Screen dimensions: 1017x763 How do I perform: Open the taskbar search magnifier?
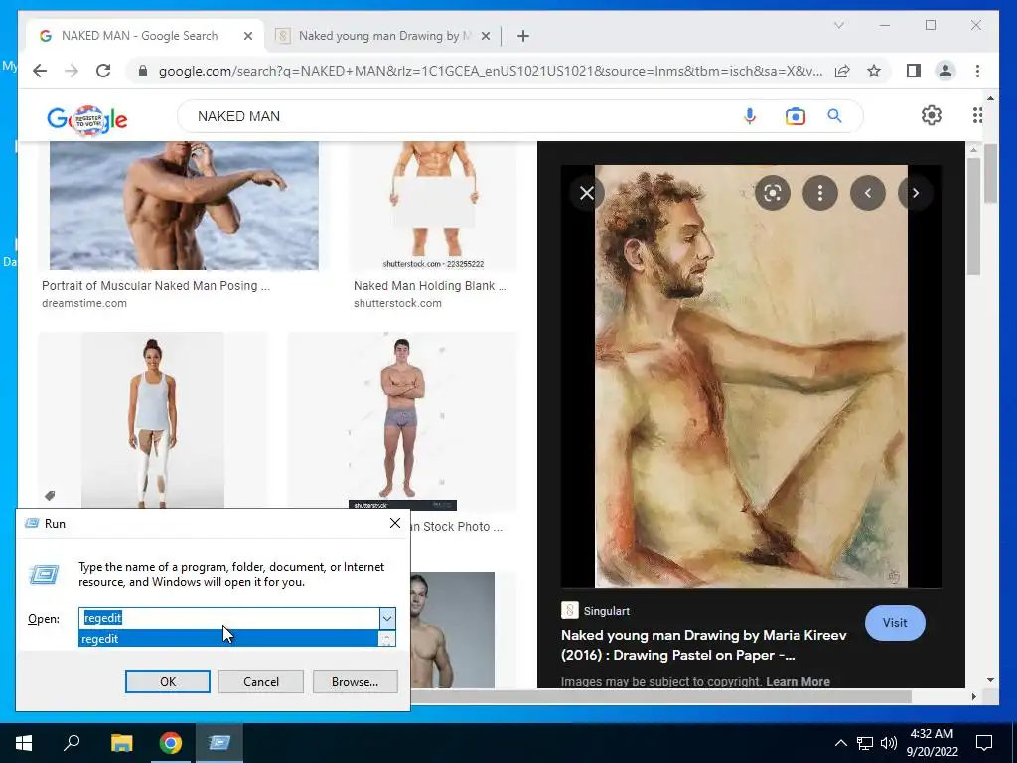click(x=72, y=743)
